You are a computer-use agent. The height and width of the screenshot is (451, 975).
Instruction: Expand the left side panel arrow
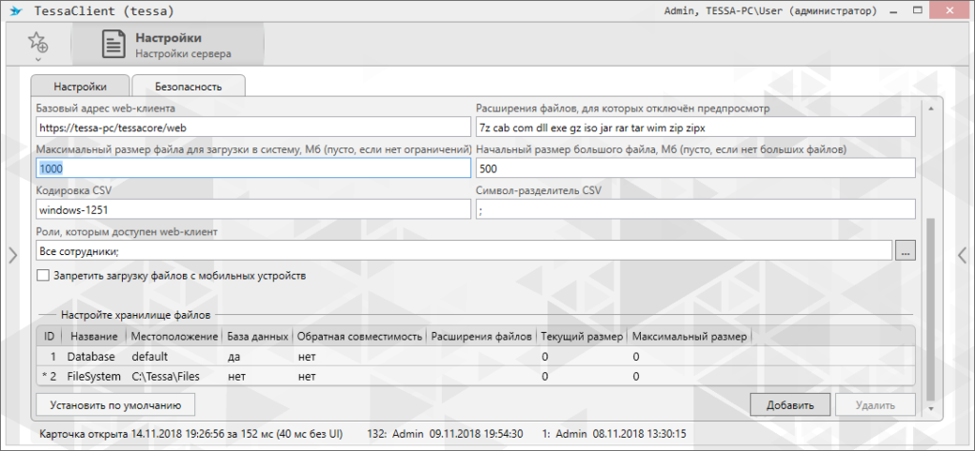coord(11,254)
